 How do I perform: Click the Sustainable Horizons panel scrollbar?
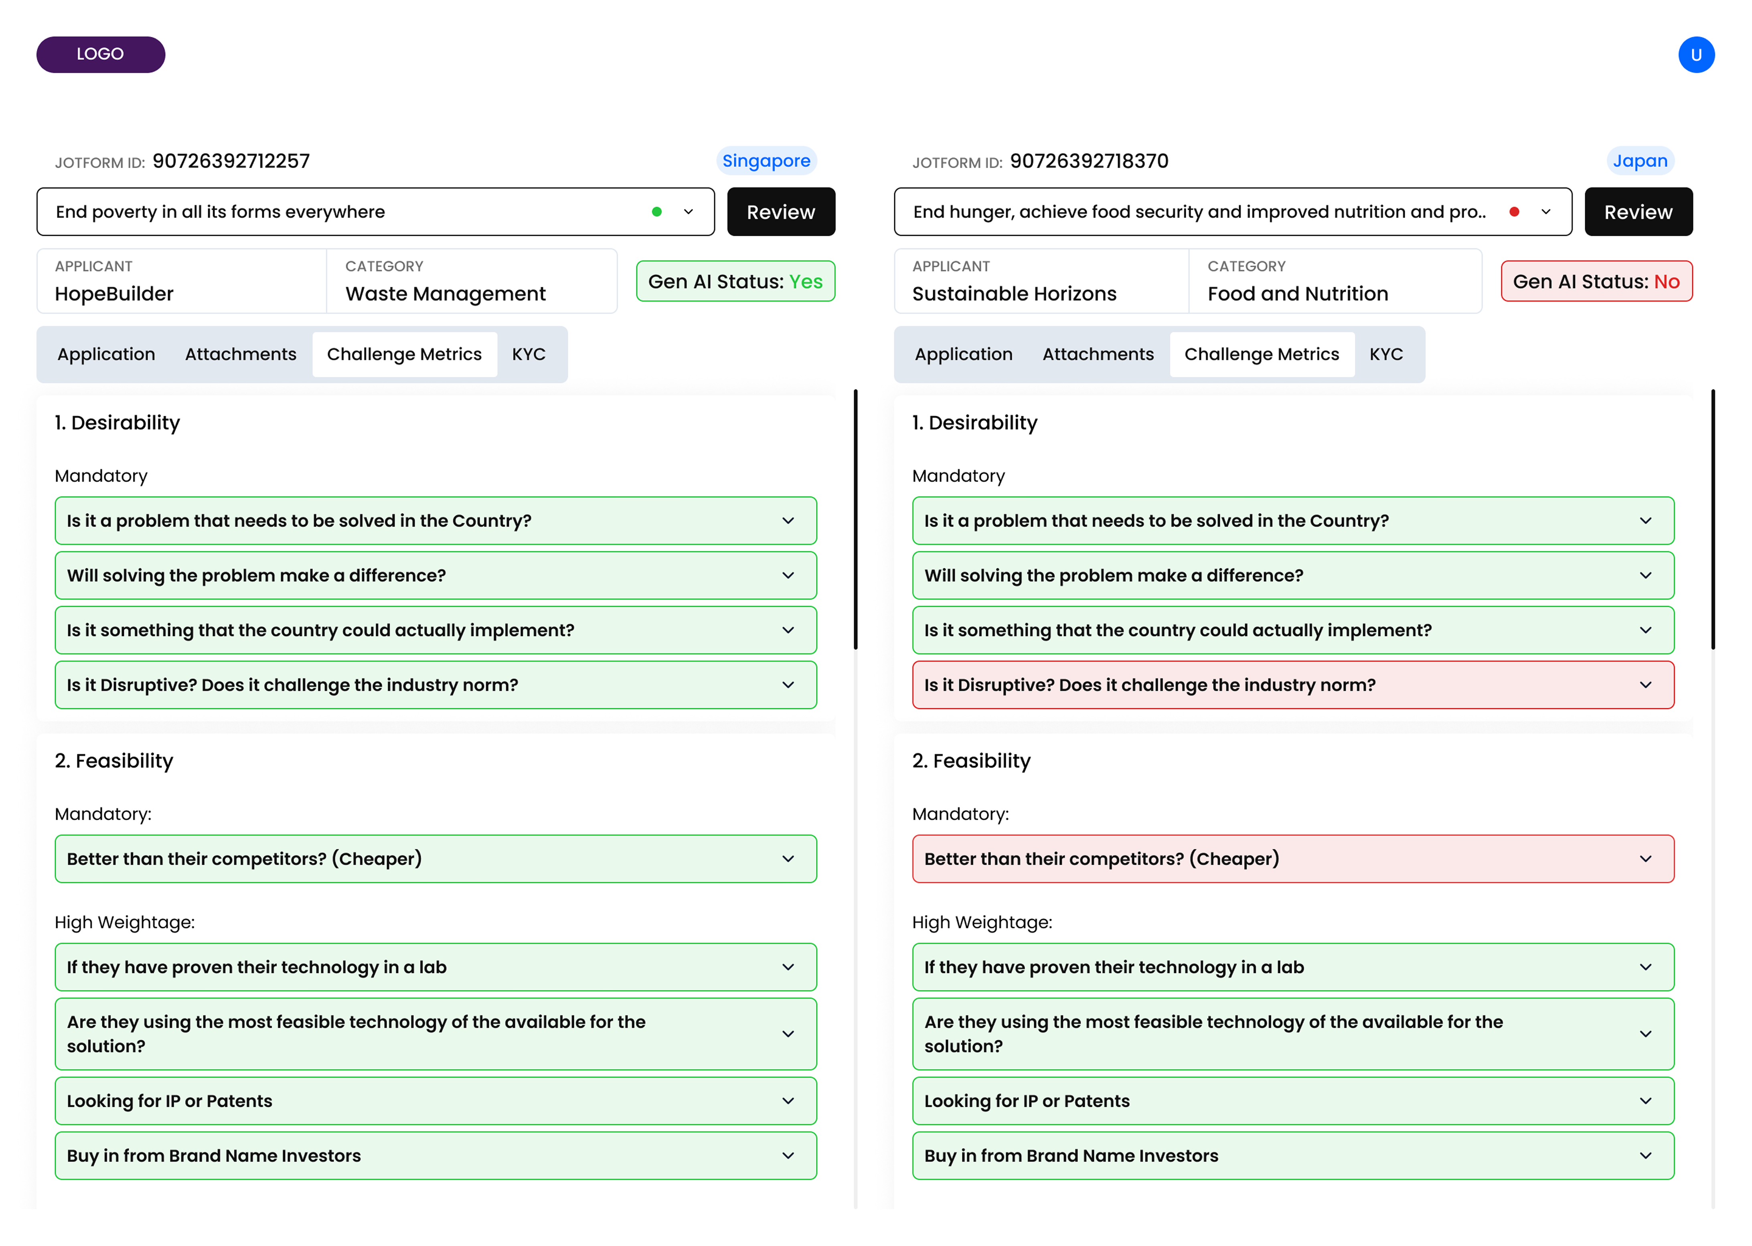point(1713,519)
